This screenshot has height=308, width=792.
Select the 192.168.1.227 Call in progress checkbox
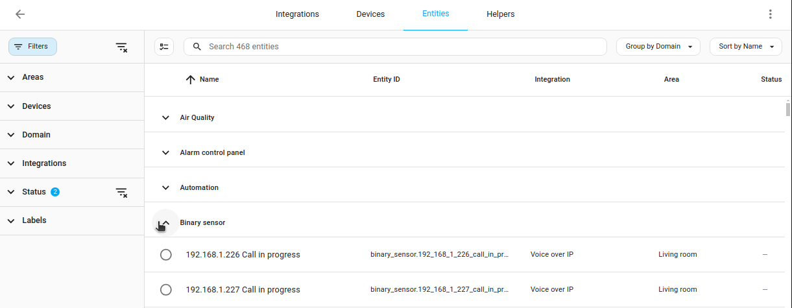165,290
